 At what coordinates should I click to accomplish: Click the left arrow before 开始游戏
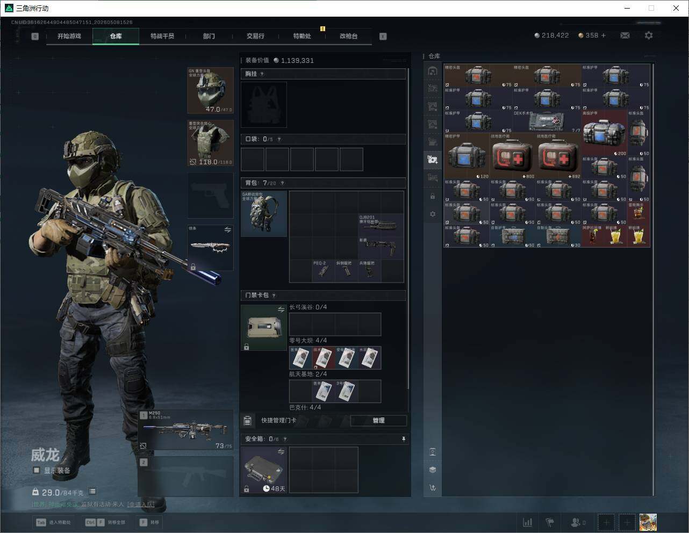tap(35, 37)
